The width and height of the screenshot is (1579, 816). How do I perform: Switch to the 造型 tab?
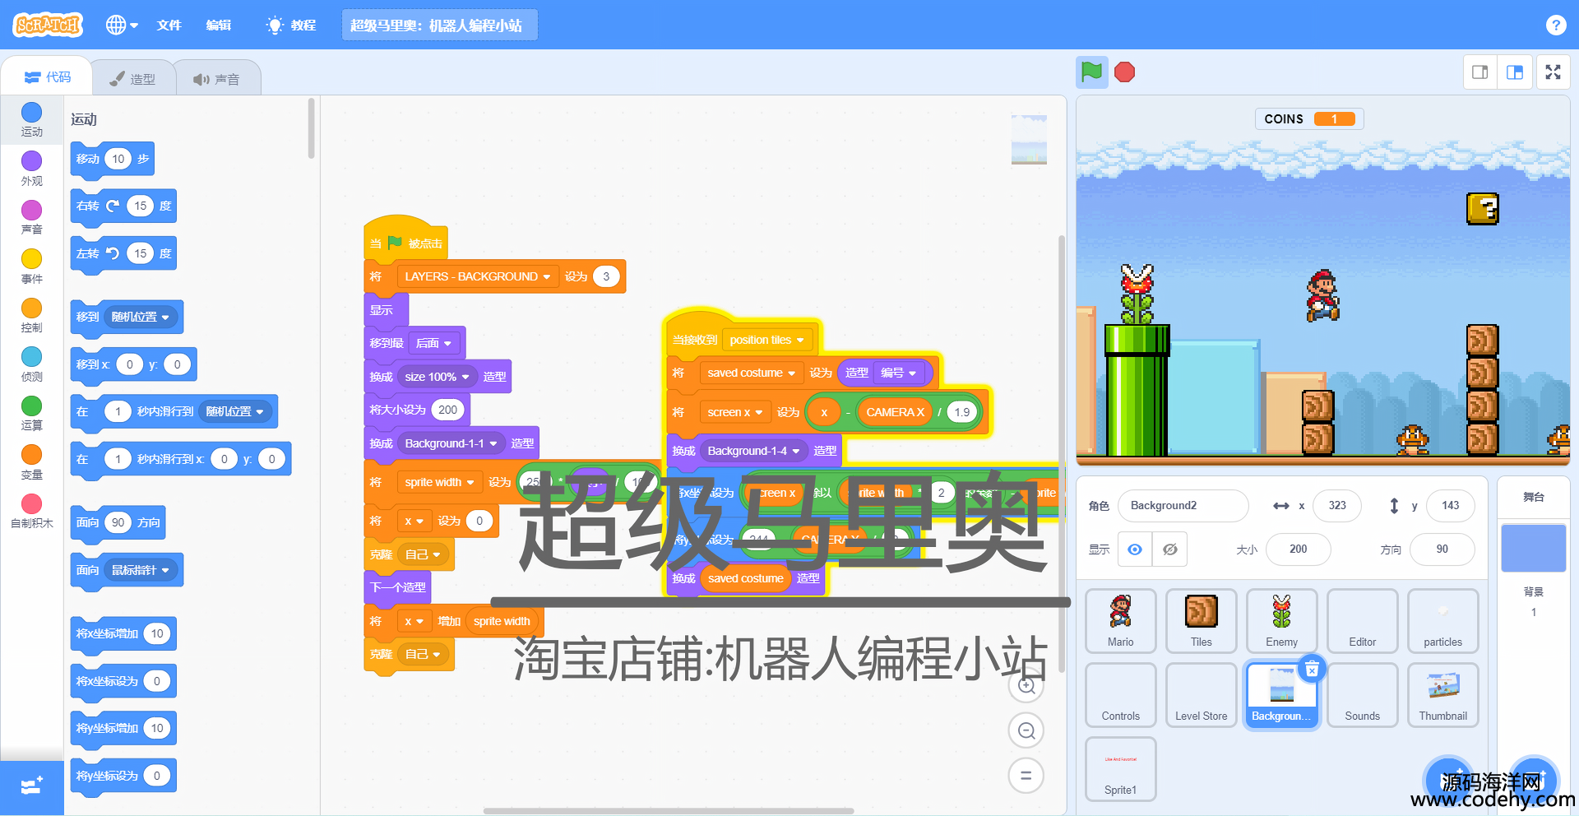click(133, 79)
